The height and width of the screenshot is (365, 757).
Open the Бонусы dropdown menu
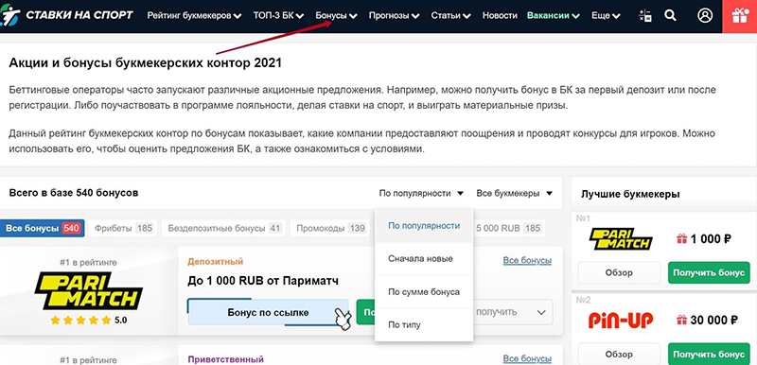pyautogui.click(x=336, y=15)
